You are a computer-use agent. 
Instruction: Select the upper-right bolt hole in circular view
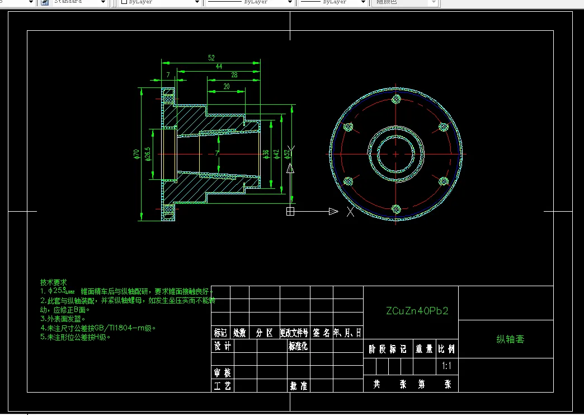pos(443,127)
